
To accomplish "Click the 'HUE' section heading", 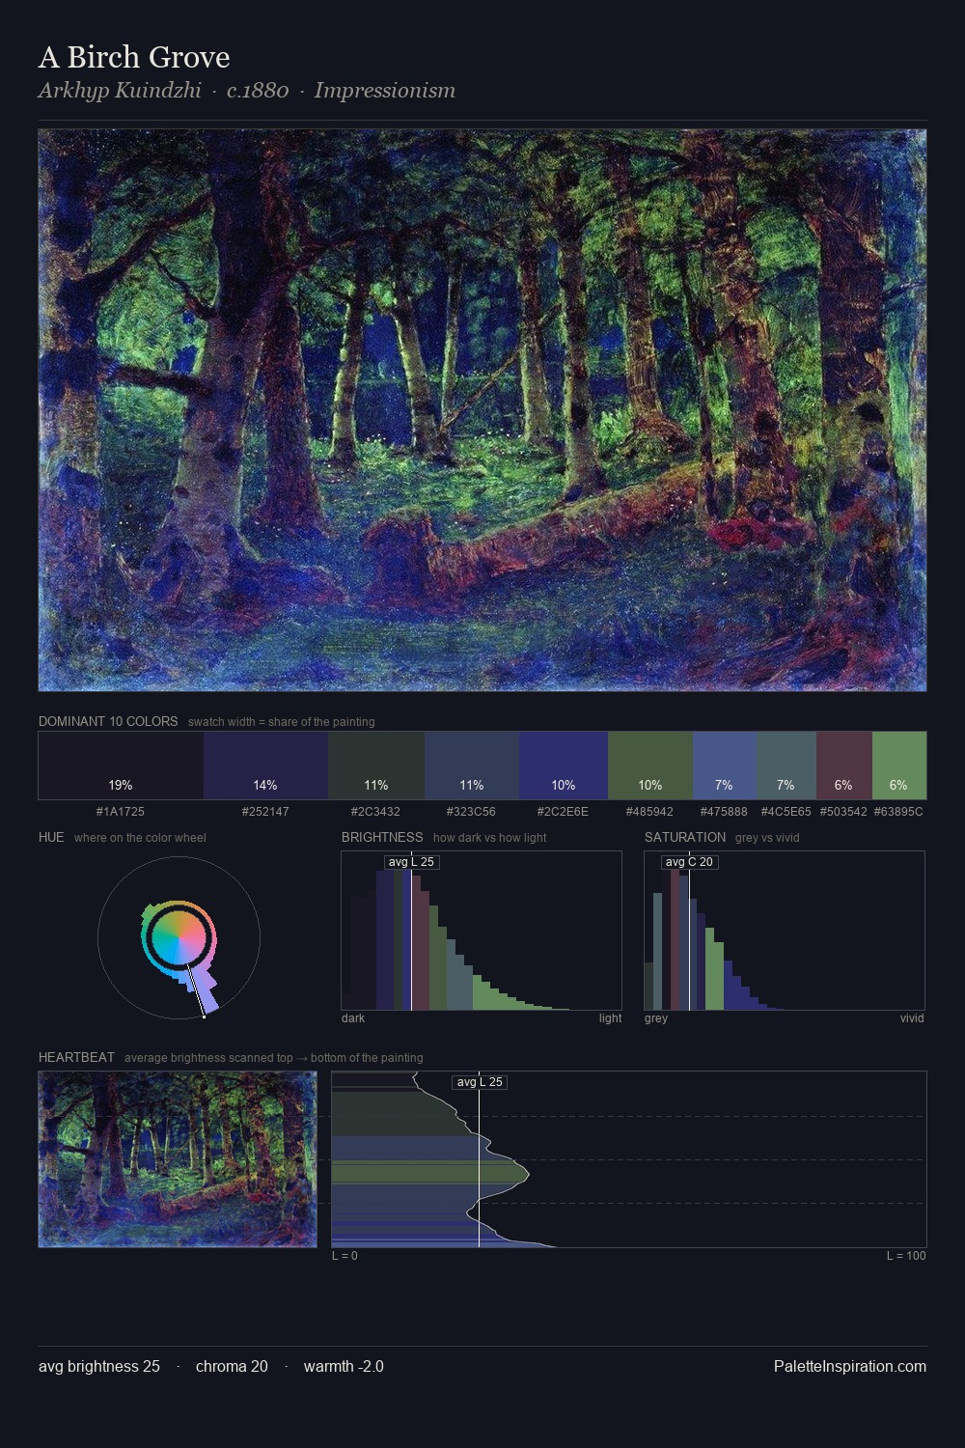I will [51, 837].
